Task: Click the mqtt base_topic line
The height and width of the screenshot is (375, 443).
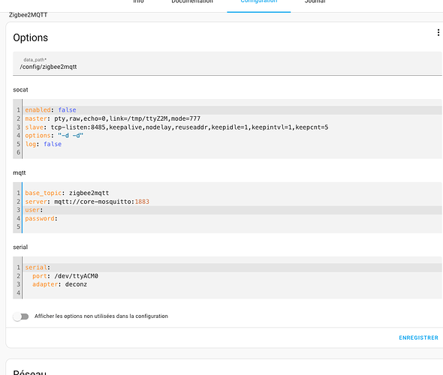Action: (x=232, y=193)
